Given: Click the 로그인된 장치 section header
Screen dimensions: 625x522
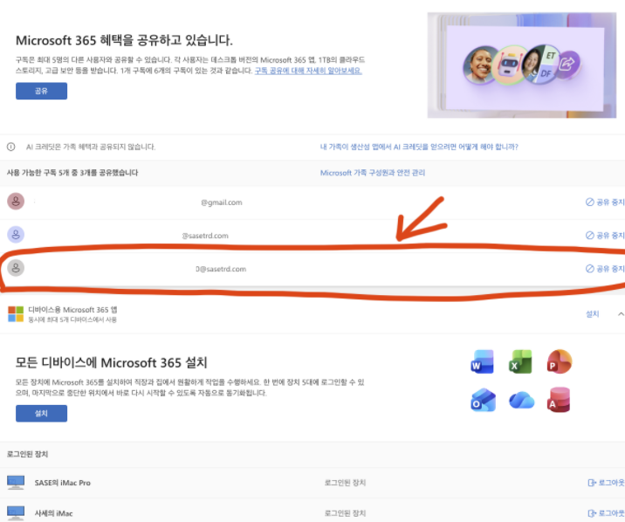Looking at the screenshot, I should pyautogui.click(x=28, y=454).
